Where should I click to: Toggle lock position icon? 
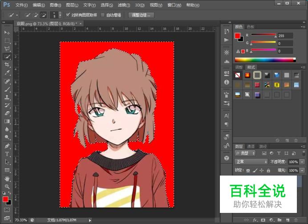click(261, 171)
